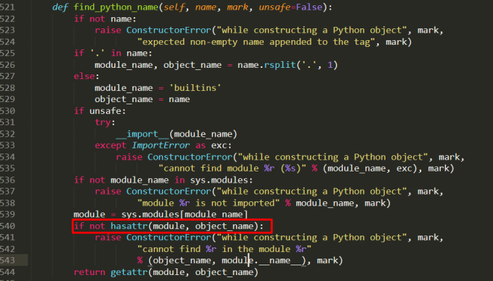Click first ConstructorError on line 523
Image resolution: width=493 pixels, height=281 pixels.
point(169,31)
